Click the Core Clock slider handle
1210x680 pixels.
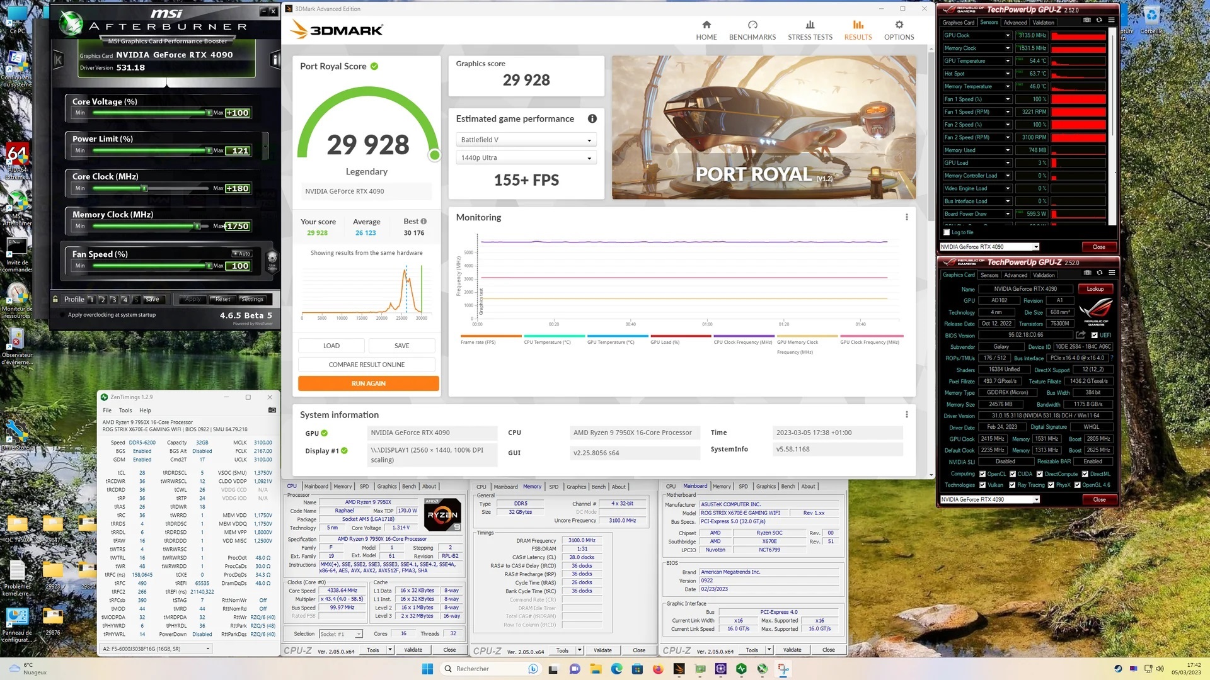[x=144, y=188]
